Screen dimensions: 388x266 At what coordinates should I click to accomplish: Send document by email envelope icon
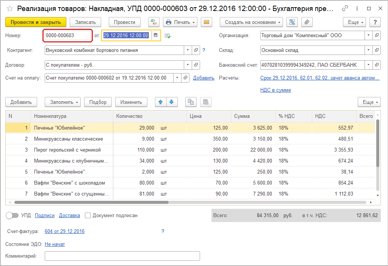tap(207, 22)
